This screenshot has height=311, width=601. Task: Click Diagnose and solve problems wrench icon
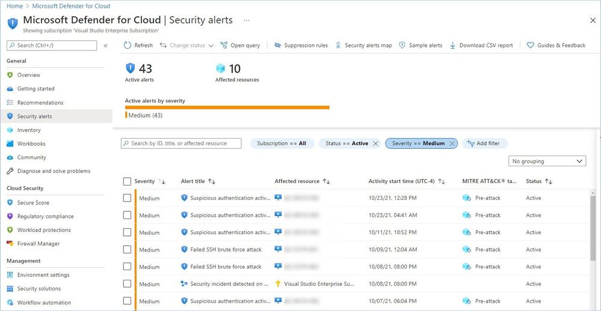tap(10, 171)
